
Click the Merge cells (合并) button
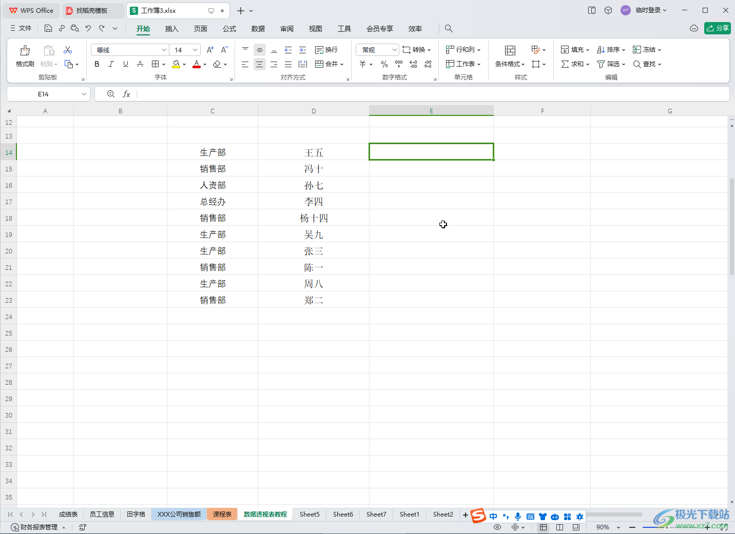329,64
